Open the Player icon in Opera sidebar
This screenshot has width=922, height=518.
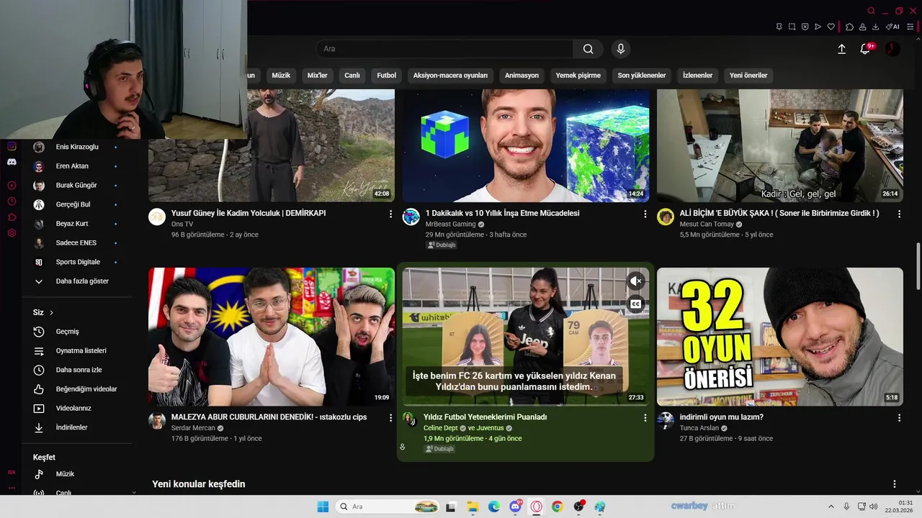(x=12, y=185)
